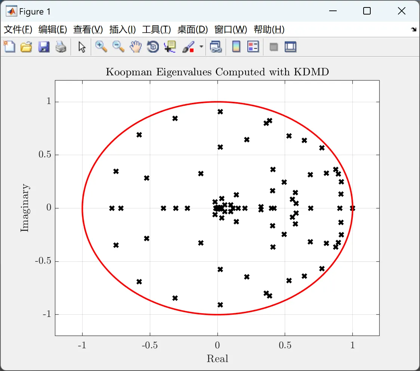420x371 pixels.
Task: Click the plot title 'Koopman Eigenvalues Computed with KDMD'
Action: [x=217, y=72]
